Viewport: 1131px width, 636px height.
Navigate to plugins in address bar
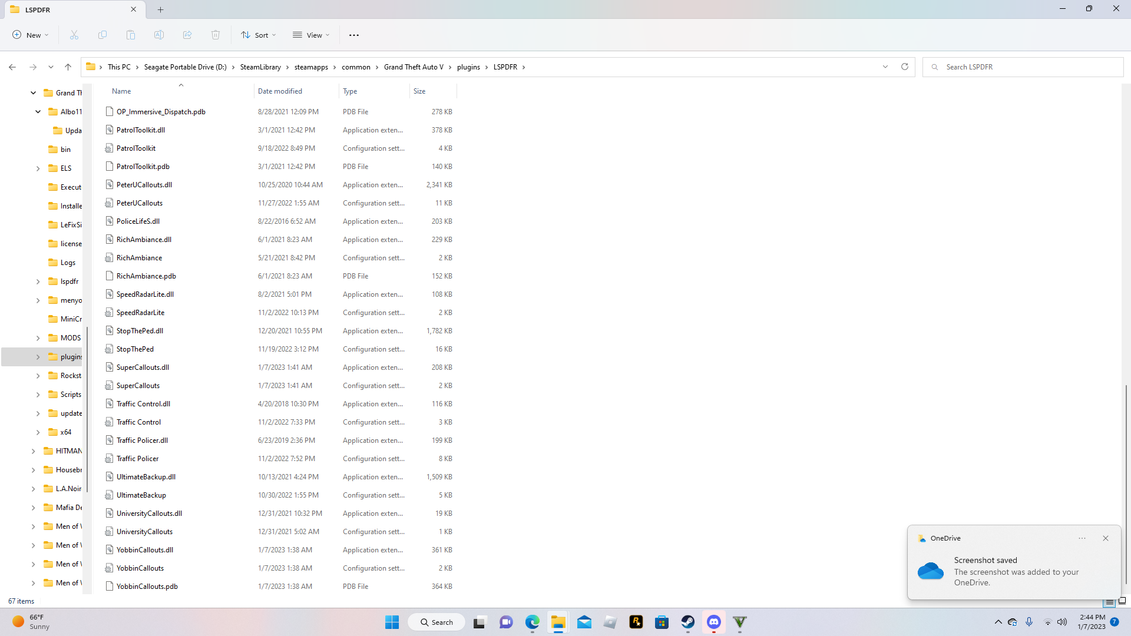(x=468, y=67)
